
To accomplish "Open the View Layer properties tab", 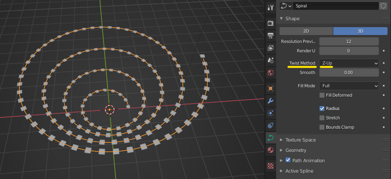I will click(270, 48).
